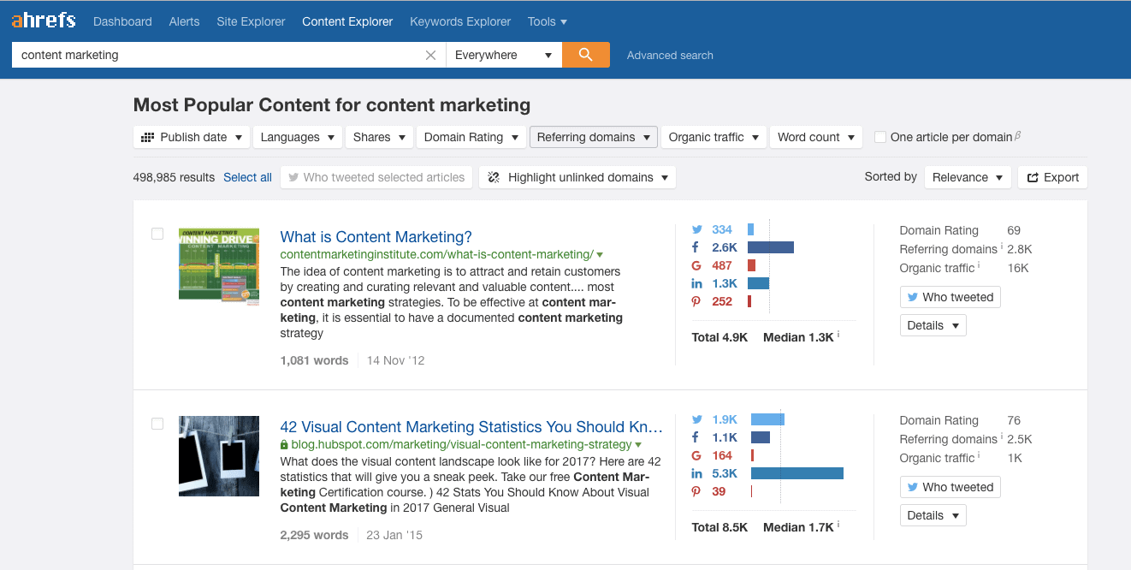Click the '23 Jan '15' publish date
1131x570 pixels.
394,535
